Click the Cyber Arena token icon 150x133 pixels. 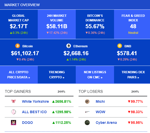click(x=87, y=123)
